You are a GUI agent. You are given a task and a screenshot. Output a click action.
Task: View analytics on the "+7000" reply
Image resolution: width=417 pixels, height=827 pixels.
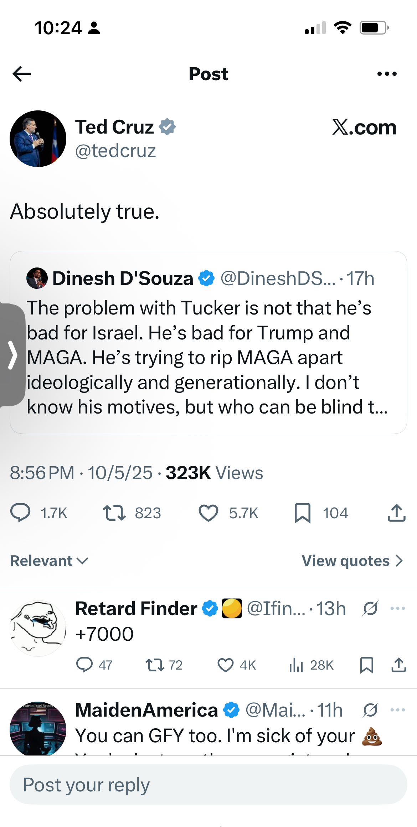pos(296,665)
